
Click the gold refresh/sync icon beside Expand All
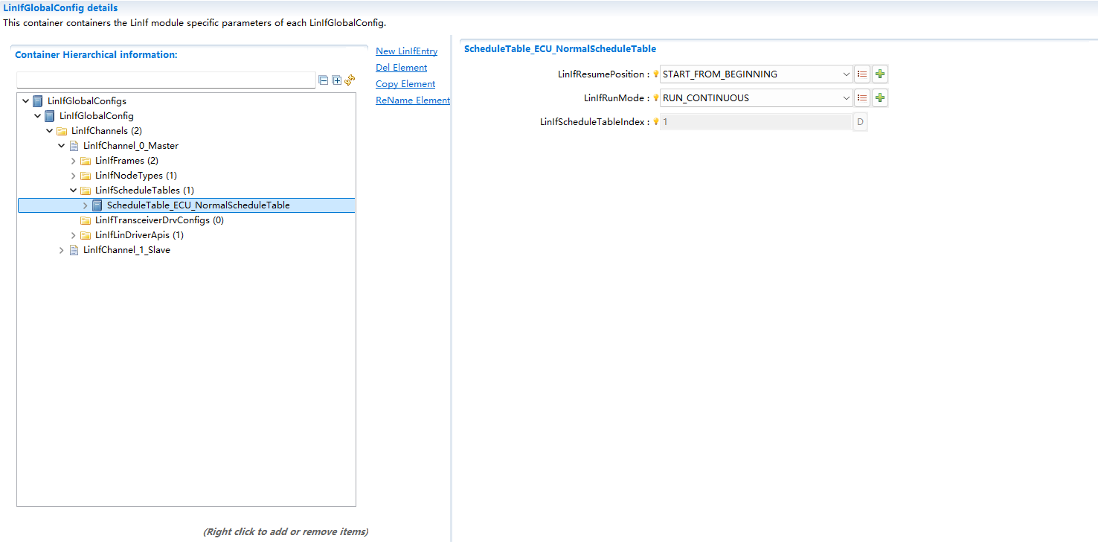coord(350,80)
